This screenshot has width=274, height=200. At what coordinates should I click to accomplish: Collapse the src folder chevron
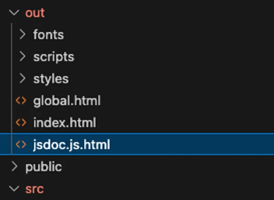click(x=14, y=189)
